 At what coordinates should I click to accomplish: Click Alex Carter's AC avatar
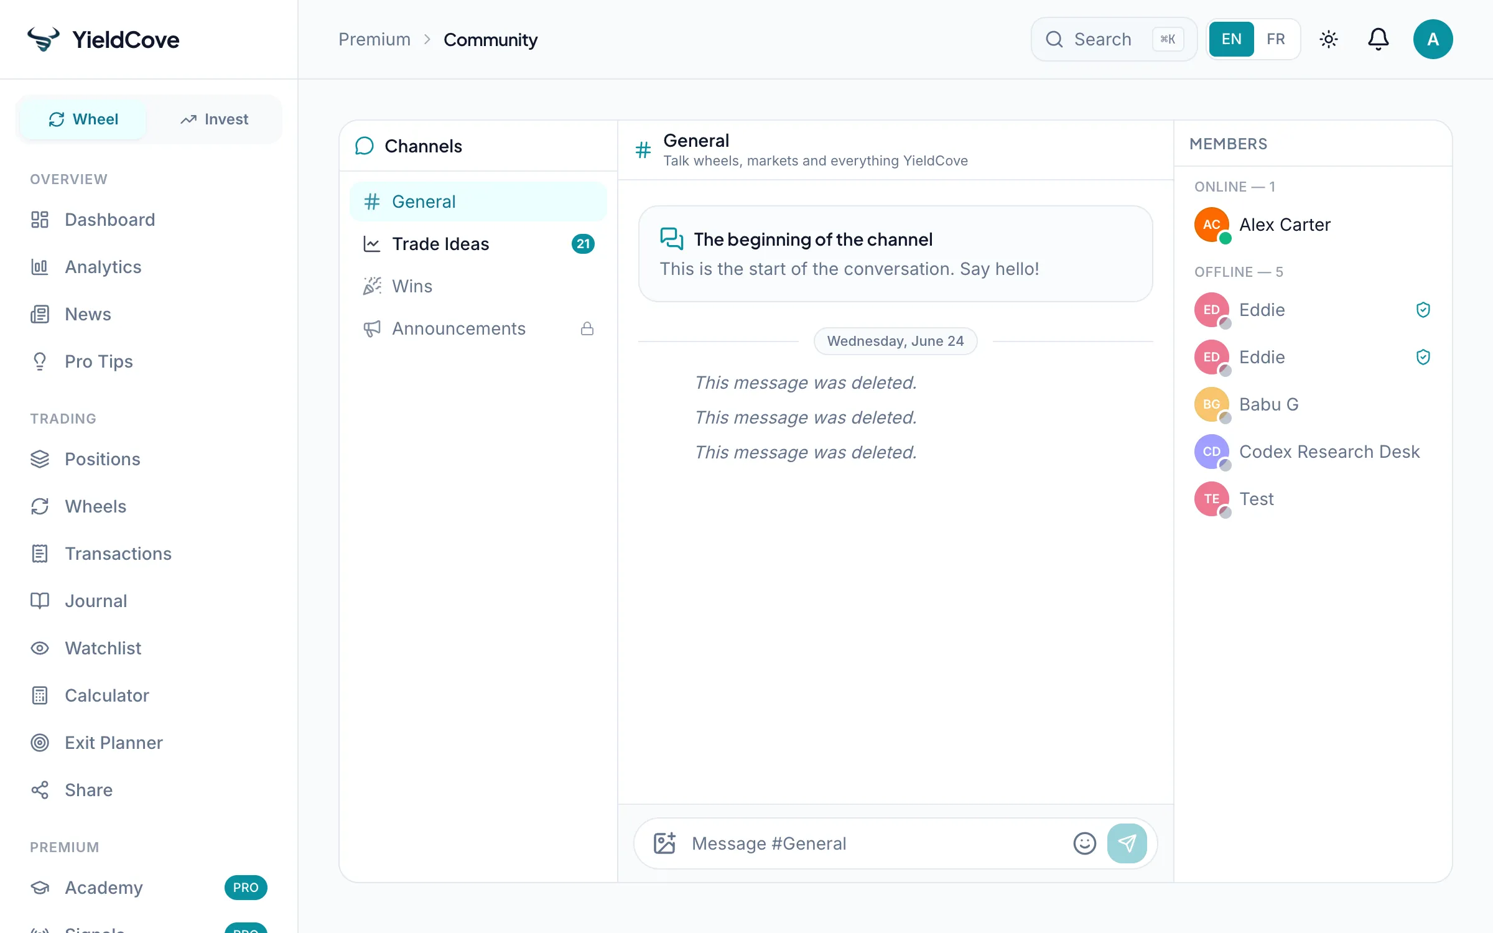(1211, 225)
